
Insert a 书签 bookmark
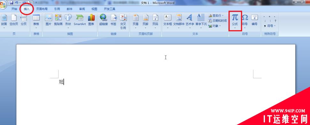[113, 20]
